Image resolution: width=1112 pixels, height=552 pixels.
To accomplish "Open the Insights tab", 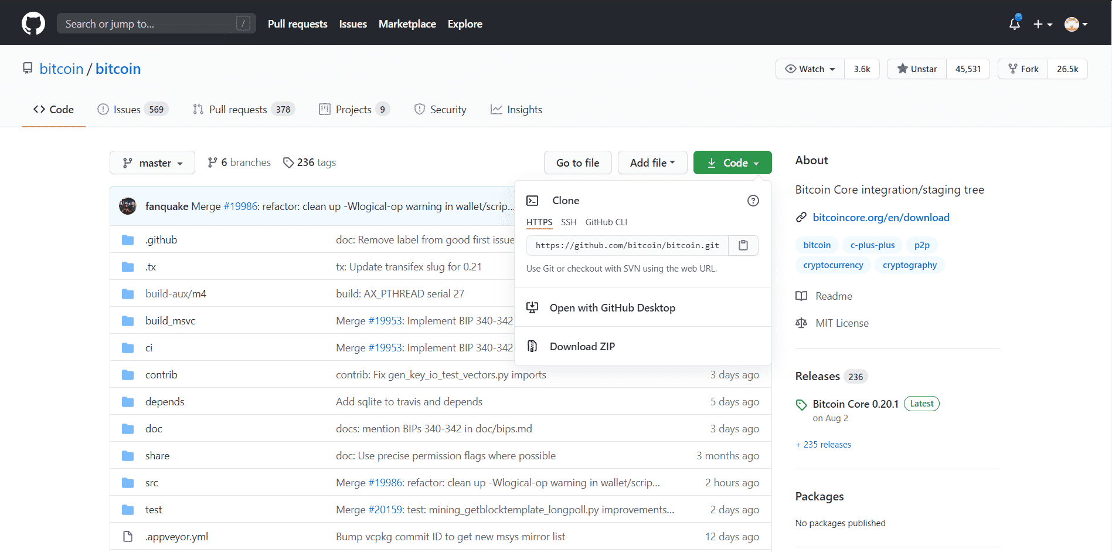I will click(x=516, y=110).
